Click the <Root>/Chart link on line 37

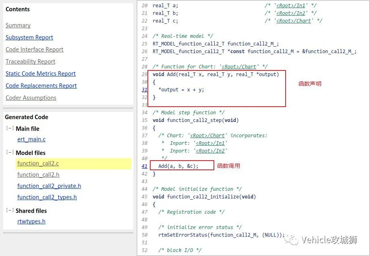[207, 136]
